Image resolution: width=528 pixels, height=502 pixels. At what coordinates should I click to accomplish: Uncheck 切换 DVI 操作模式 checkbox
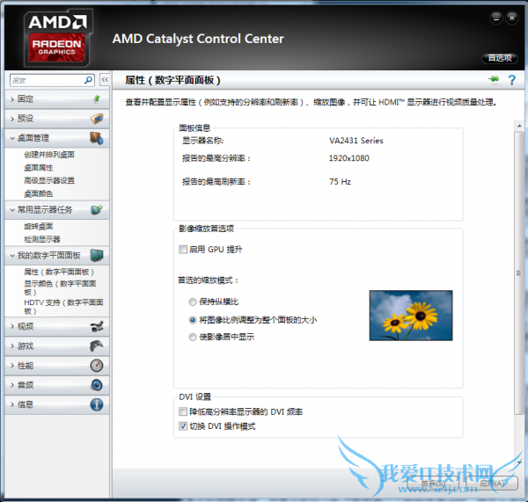pyautogui.click(x=183, y=426)
